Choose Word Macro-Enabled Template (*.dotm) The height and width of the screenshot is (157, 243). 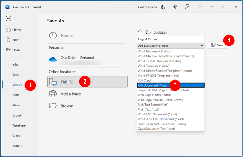pos(171,71)
